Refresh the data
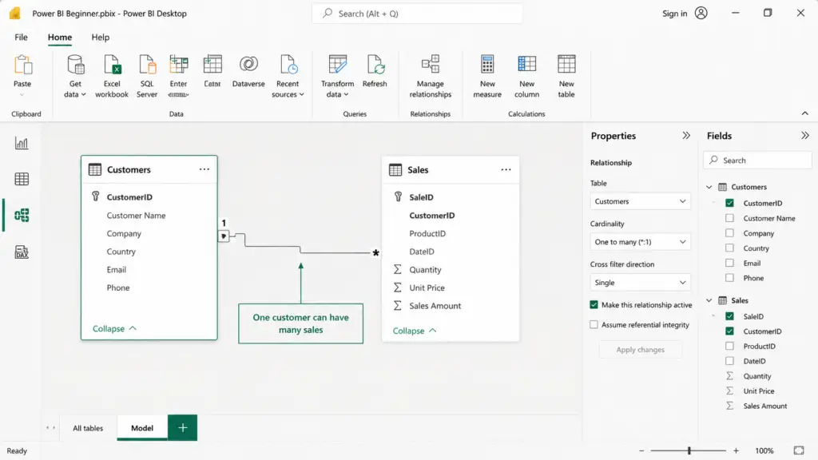 point(375,71)
